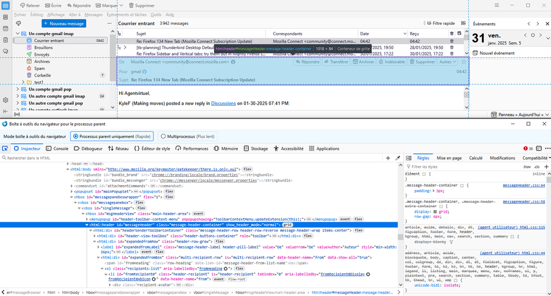Select Multiprocessus radio option
Image resolution: width=551 pixels, height=296 pixels.
point(188,136)
